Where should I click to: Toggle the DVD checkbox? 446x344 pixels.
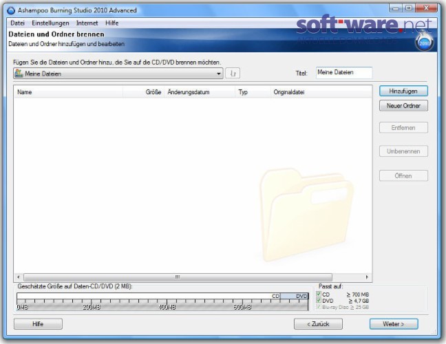tap(319, 301)
